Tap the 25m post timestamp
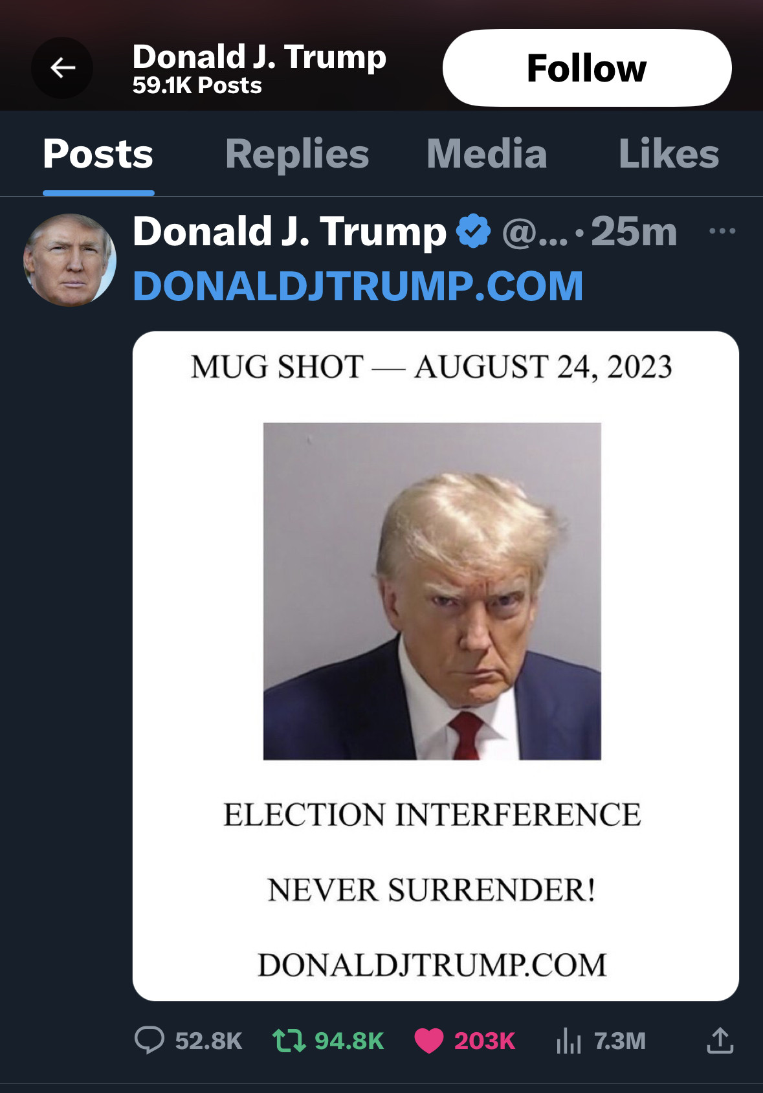763x1093 pixels. point(634,232)
